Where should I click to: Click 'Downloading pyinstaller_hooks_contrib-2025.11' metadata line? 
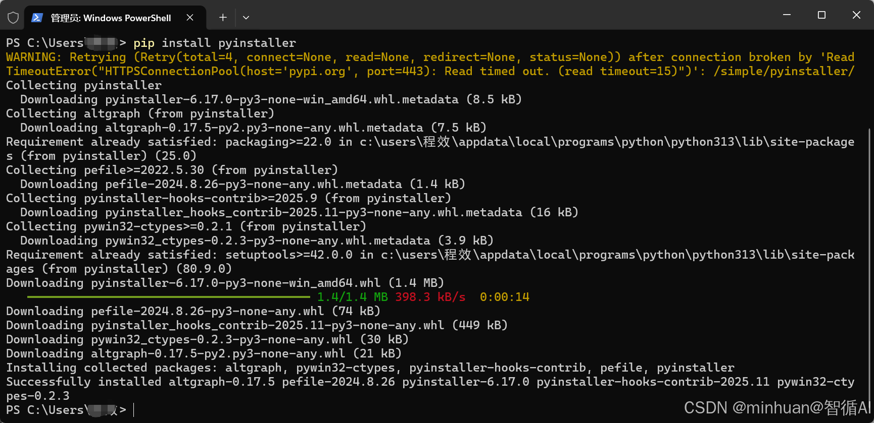tap(299, 212)
